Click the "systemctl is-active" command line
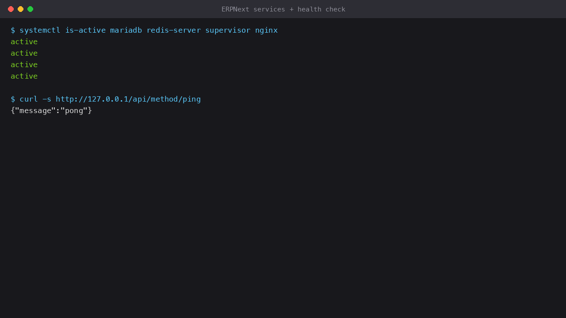Image resolution: width=566 pixels, height=318 pixels. click(x=144, y=30)
